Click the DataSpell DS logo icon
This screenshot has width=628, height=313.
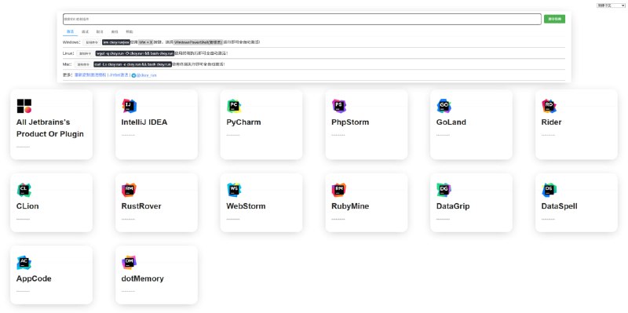coord(549,190)
